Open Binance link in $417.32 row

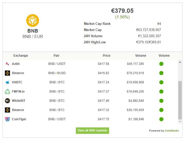pos(18,110)
